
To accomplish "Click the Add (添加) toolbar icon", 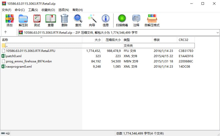I will [x=9, y=18].
